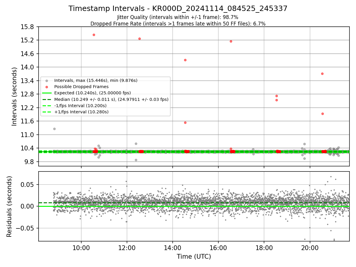Click the legend entry 'Intervals, max (15.446s), min (9.876s)'
The image size is (356, 267).
(x=96, y=80)
